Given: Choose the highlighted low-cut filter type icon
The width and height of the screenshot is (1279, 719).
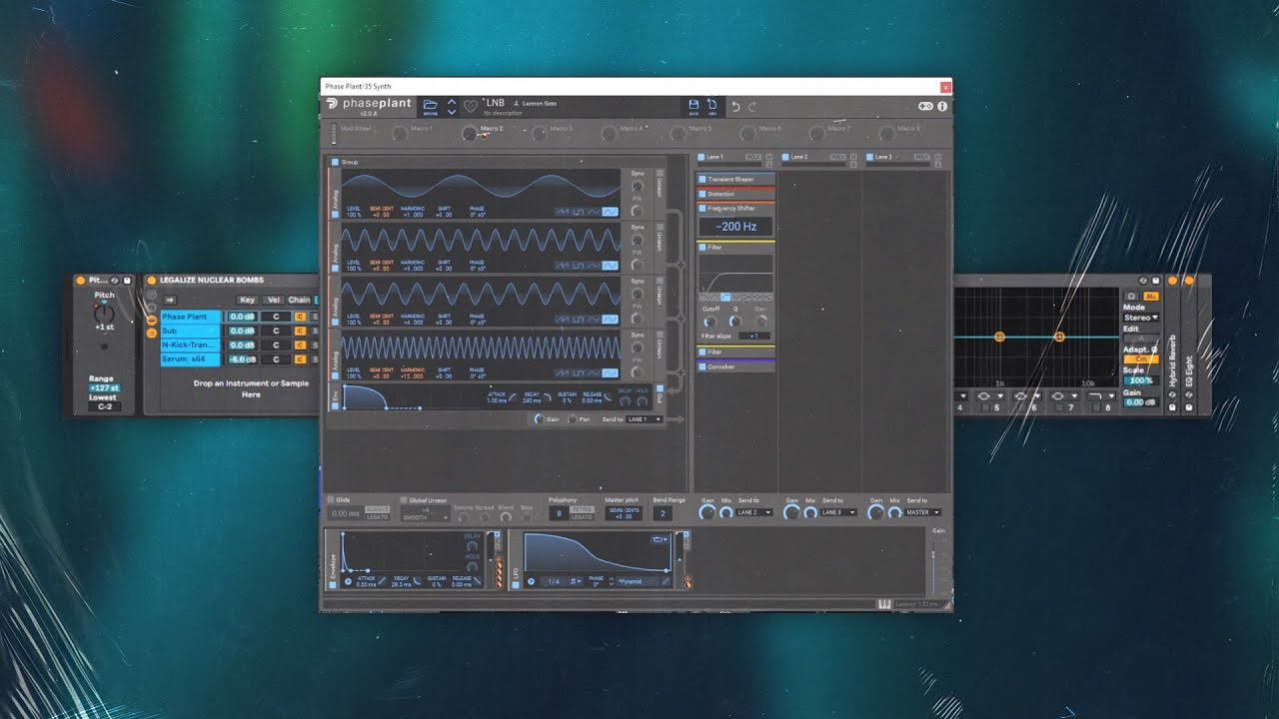Looking at the screenshot, I should (x=726, y=297).
